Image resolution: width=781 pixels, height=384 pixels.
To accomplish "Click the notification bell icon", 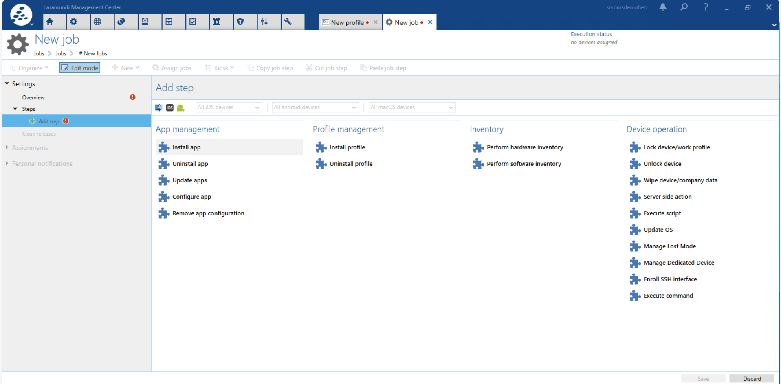I will [663, 7].
